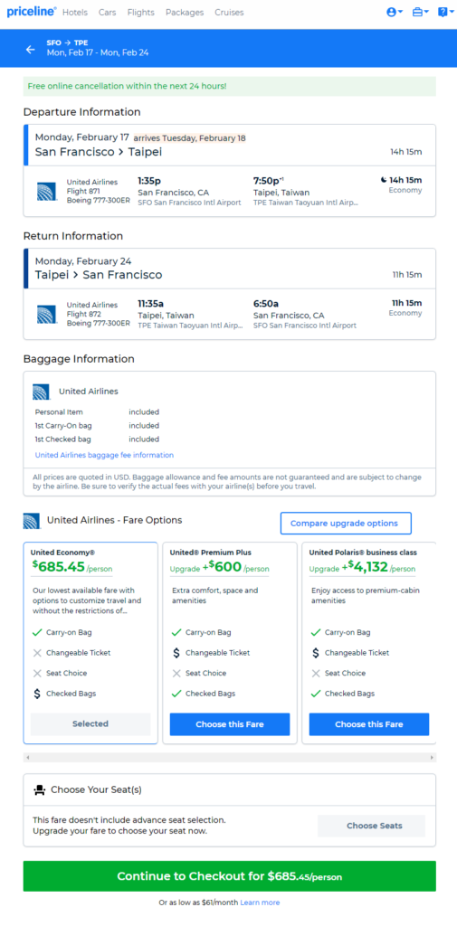Image resolution: width=457 pixels, height=926 pixels.
Task: Open the Hotels navigation item
Action: [75, 13]
